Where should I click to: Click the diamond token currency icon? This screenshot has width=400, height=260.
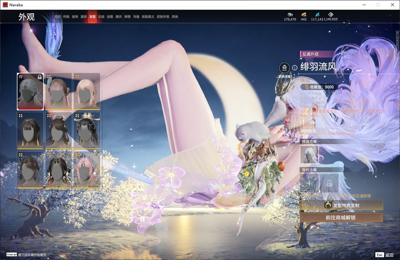pyautogui.click(x=331, y=15)
